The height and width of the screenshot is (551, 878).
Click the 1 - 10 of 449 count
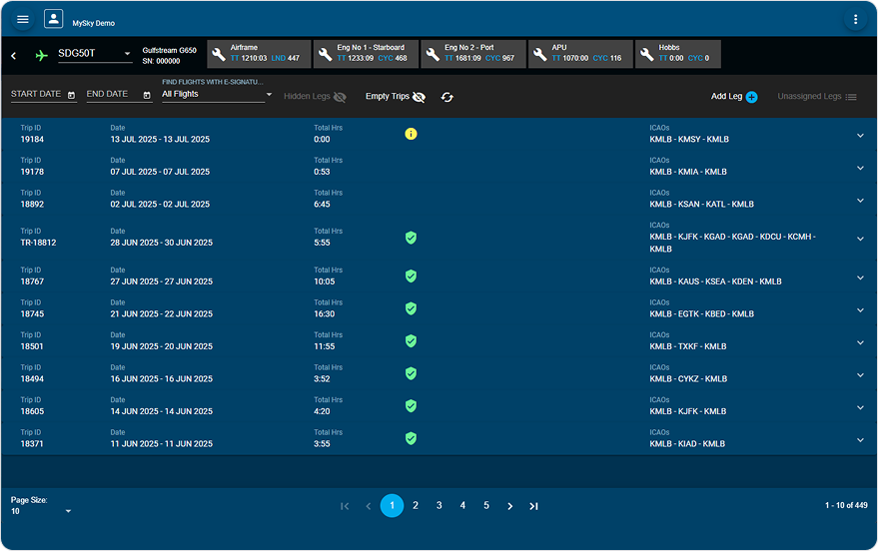tap(846, 505)
